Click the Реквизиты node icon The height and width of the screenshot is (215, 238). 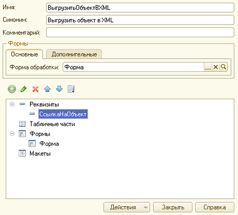click(22, 104)
